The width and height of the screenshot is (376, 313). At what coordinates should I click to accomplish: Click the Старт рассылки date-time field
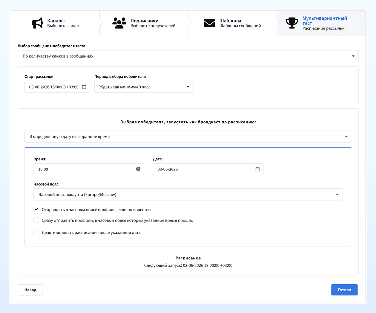(x=57, y=87)
